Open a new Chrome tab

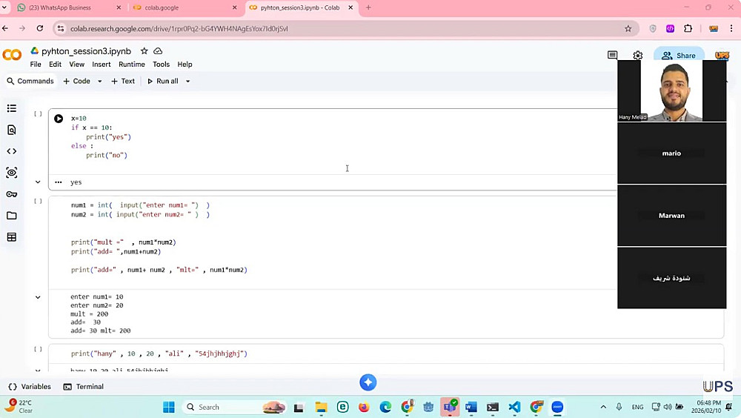(x=368, y=7)
